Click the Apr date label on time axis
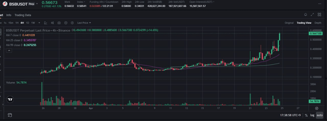This screenshot has height=121, width=327. [91, 108]
